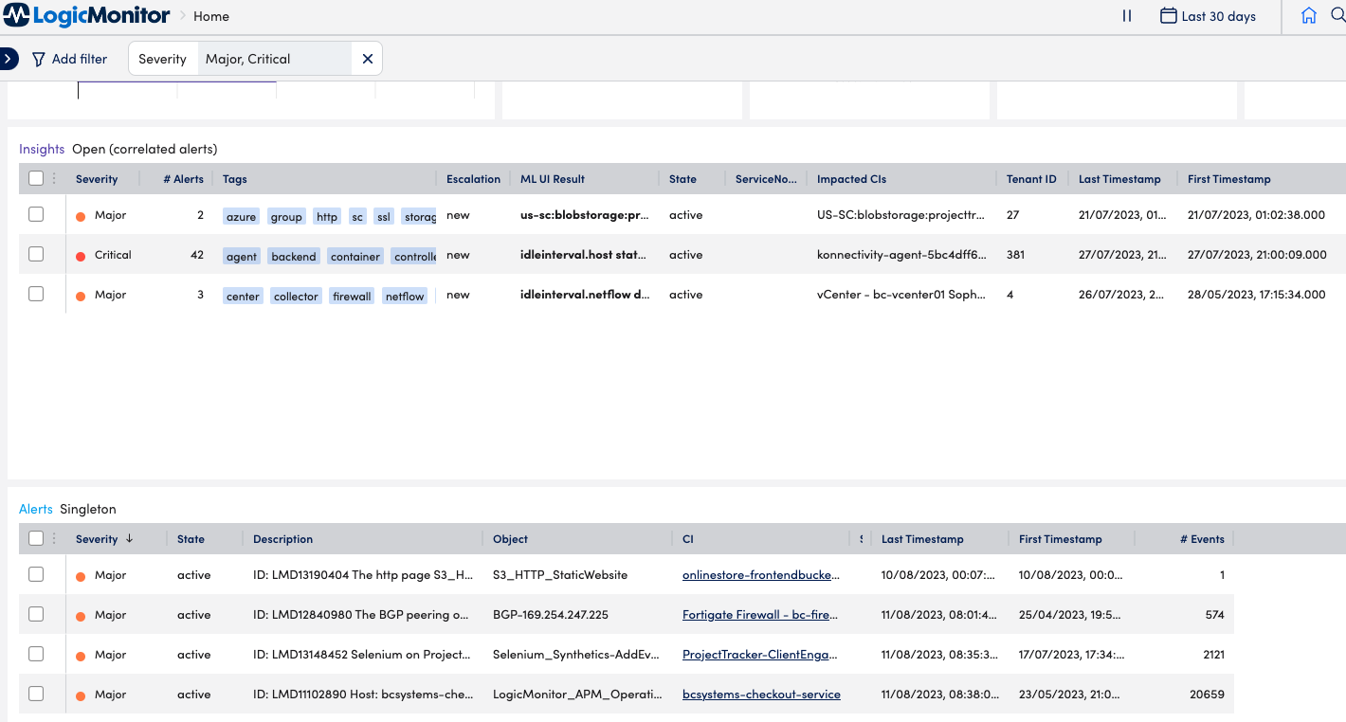
Task: Click the ID: LMD11102890 alert description
Action: click(x=363, y=695)
